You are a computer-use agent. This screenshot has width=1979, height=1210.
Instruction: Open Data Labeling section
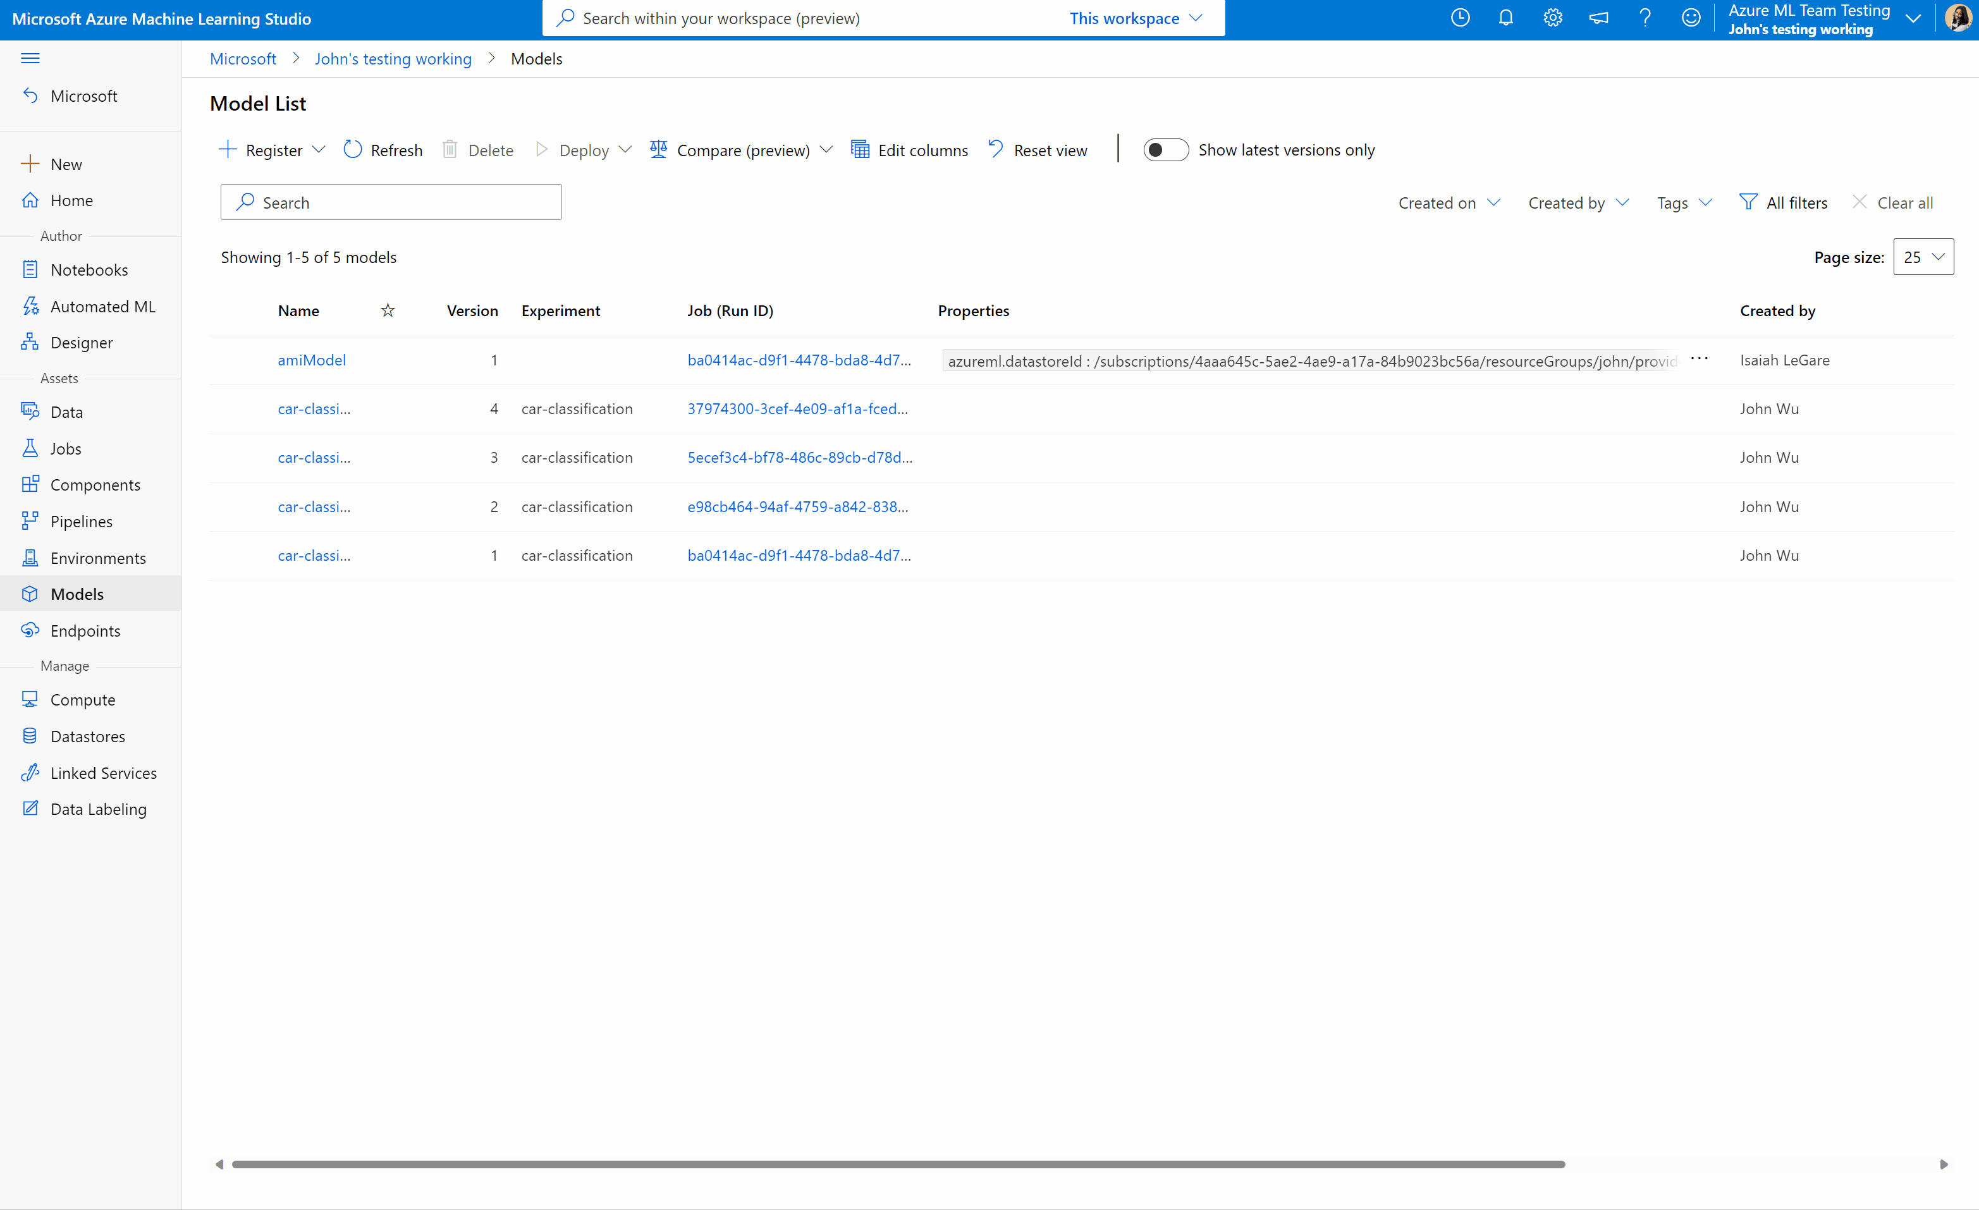point(97,809)
